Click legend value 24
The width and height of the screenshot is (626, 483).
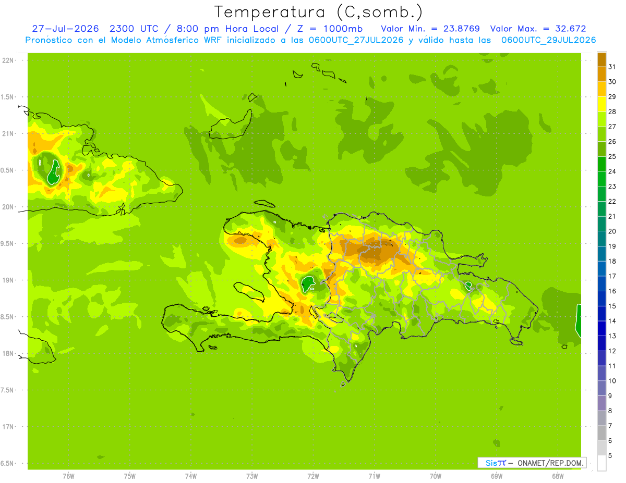click(612, 171)
